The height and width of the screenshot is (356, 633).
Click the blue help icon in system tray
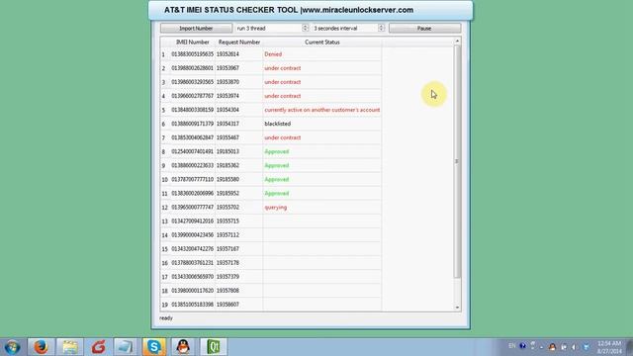pos(523,346)
